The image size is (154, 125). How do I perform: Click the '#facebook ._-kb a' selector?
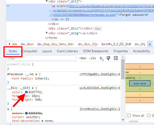pos(22,74)
